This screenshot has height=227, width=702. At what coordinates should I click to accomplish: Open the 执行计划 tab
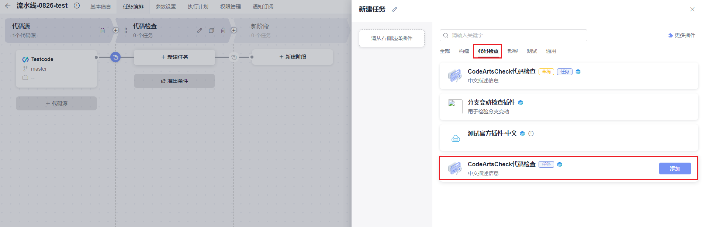[198, 7]
